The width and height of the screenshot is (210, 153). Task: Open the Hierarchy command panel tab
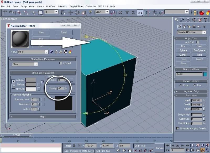[x=188, y=20]
